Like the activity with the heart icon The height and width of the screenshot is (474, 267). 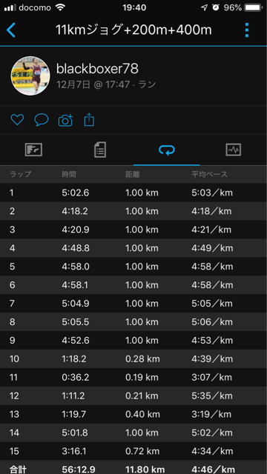(17, 120)
